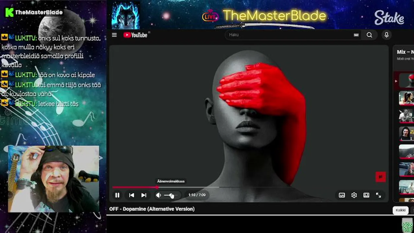Click the video title OFF - Dopamine
The width and height of the screenshot is (414, 233).
152,209
